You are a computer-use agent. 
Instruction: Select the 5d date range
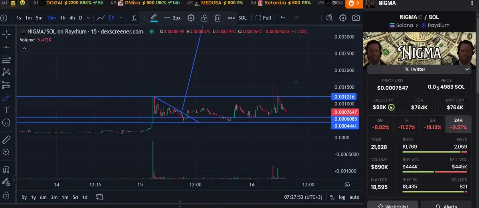[75, 197]
